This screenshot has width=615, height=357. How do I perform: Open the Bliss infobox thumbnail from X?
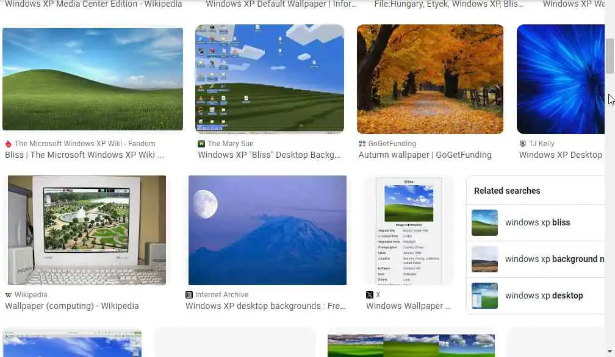pos(409,231)
